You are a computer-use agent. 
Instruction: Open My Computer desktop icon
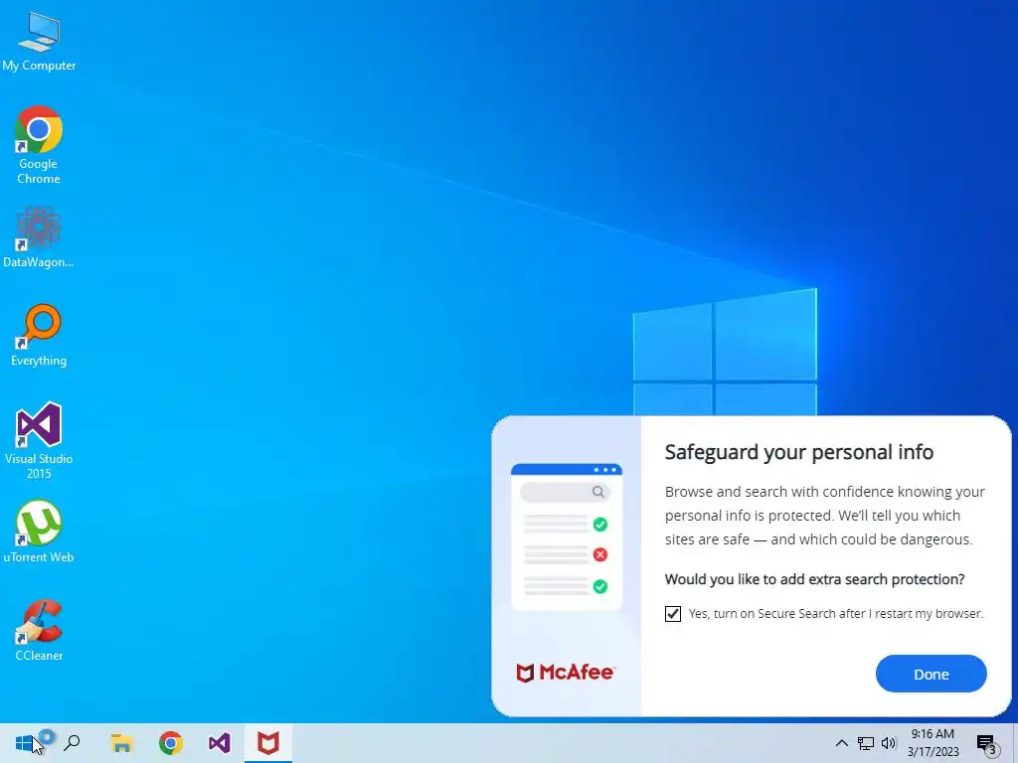pos(39,42)
